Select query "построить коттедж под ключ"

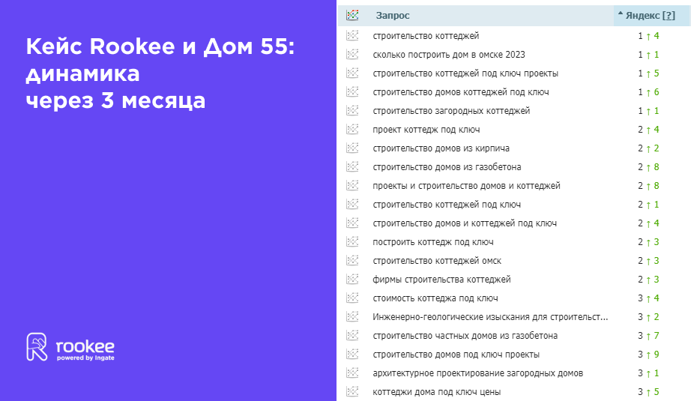click(x=433, y=242)
